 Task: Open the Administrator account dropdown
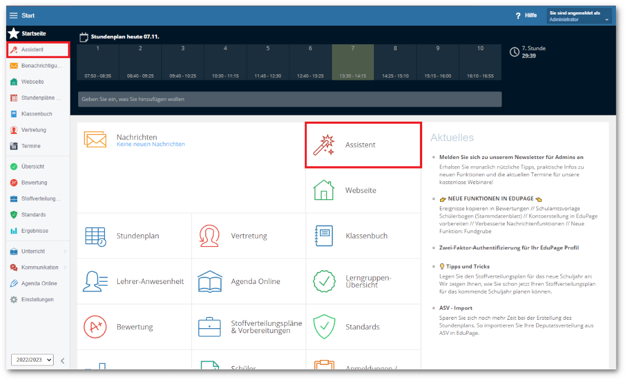579,16
